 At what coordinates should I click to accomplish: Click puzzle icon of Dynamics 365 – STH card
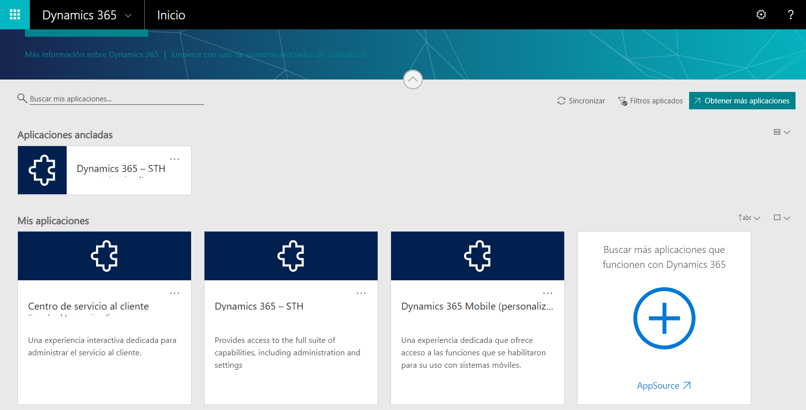[x=291, y=256]
